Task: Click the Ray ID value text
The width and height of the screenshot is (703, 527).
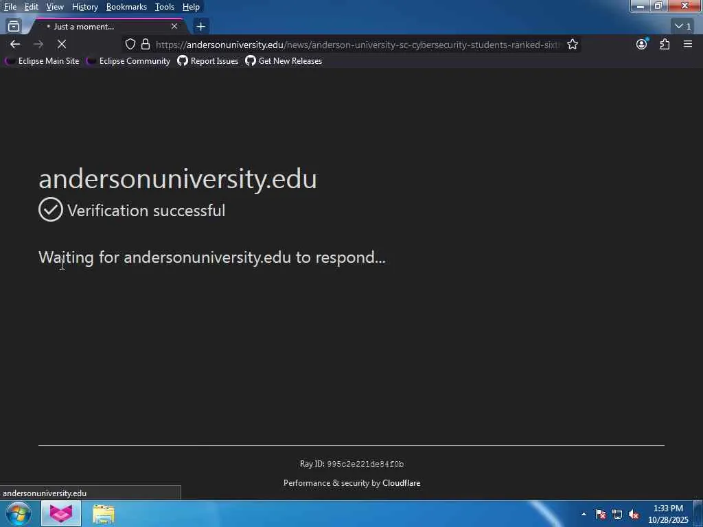Action: click(365, 464)
